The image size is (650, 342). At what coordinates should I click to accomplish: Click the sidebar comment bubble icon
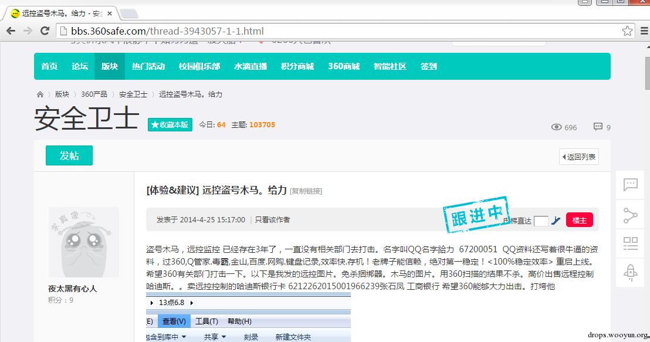[631, 184]
